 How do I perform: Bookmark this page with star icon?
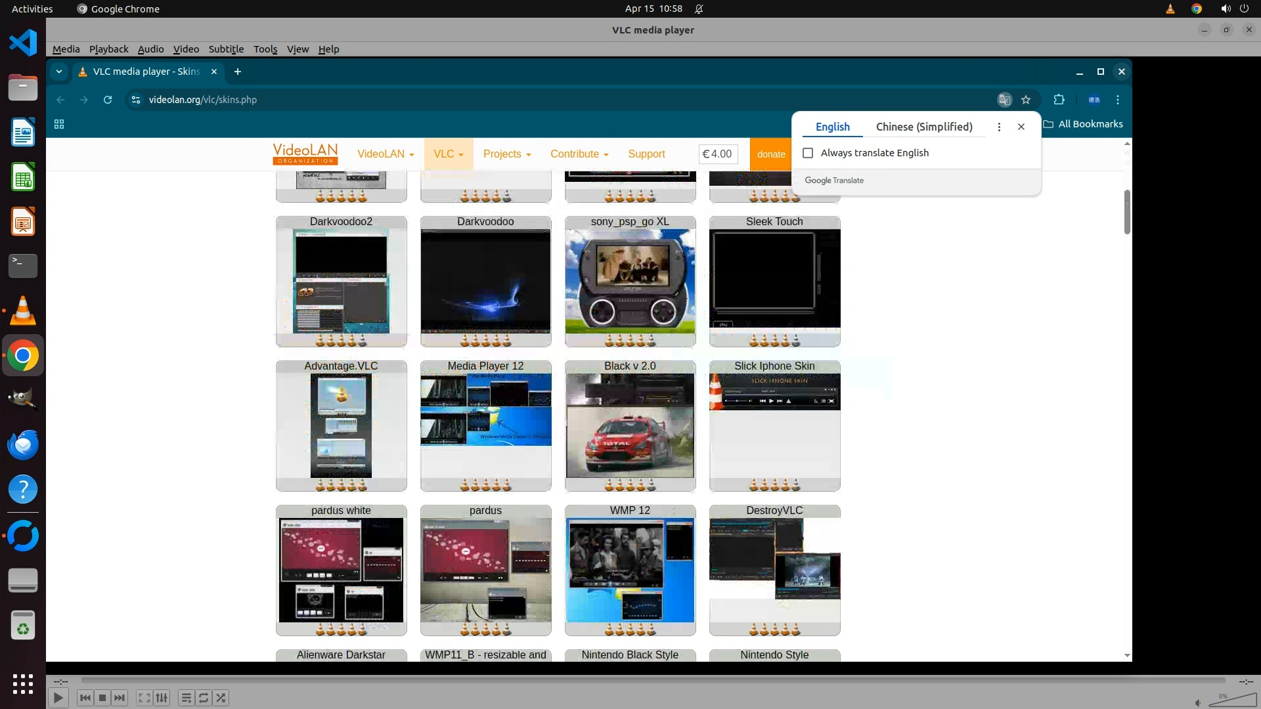click(x=1026, y=100)
